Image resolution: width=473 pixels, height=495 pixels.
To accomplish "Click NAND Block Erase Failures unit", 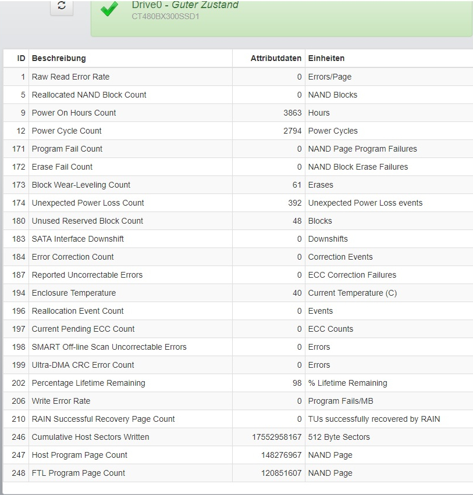I will click(x=358, y=167).
